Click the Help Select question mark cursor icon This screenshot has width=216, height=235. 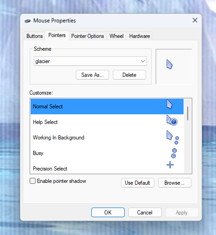[172, 120]
